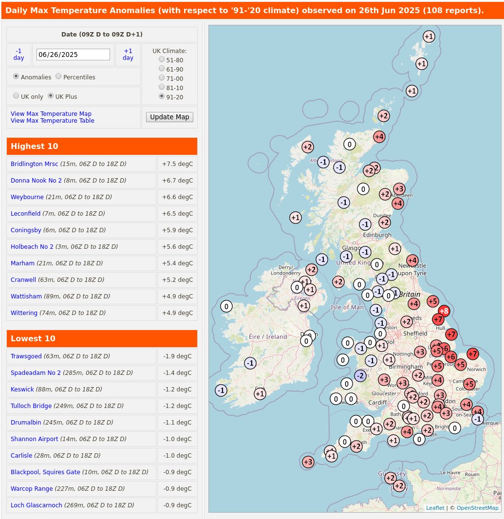The height and width of the screenshot is (519, 504).
Task: Select the Percentiles radio button
Action: 58,76
